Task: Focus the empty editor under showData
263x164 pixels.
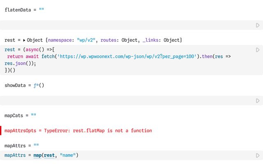Action: coord(123,100)
